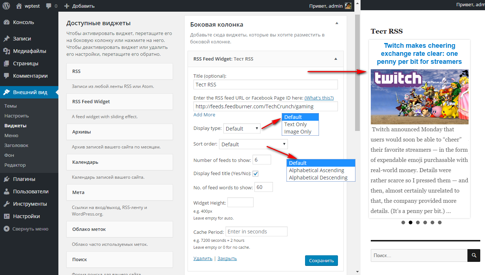
Task: Open the admin avatar picture
Action: pos(348,6)
